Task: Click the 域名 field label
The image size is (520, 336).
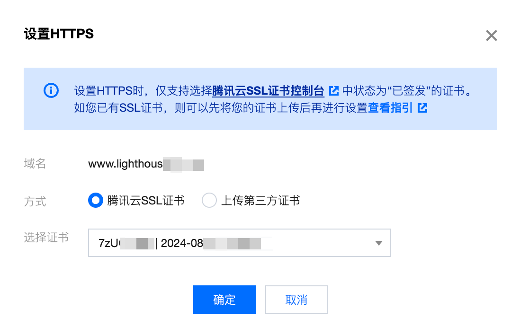Action: (x=35, y=164)
